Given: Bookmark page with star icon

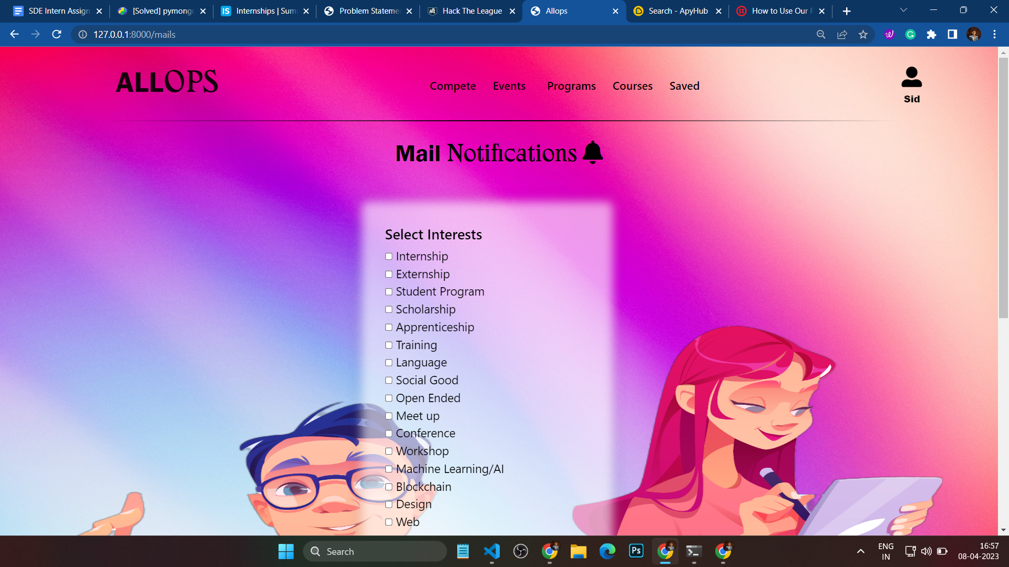Looking at the screenshot, I should 863,35.
